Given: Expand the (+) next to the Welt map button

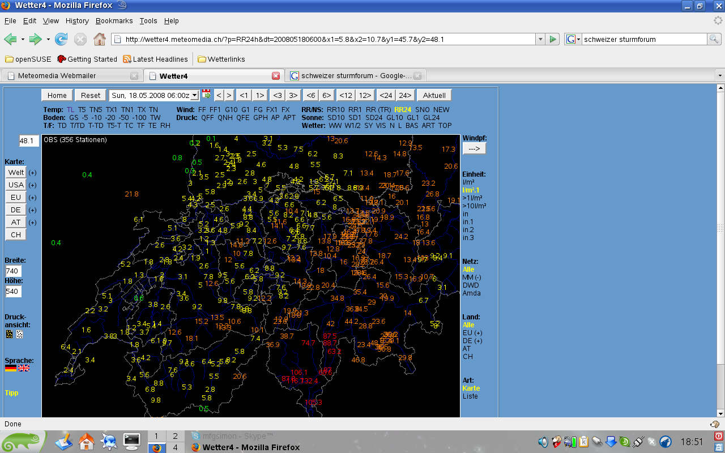Looking at the screenshot, I should [32, 173].
